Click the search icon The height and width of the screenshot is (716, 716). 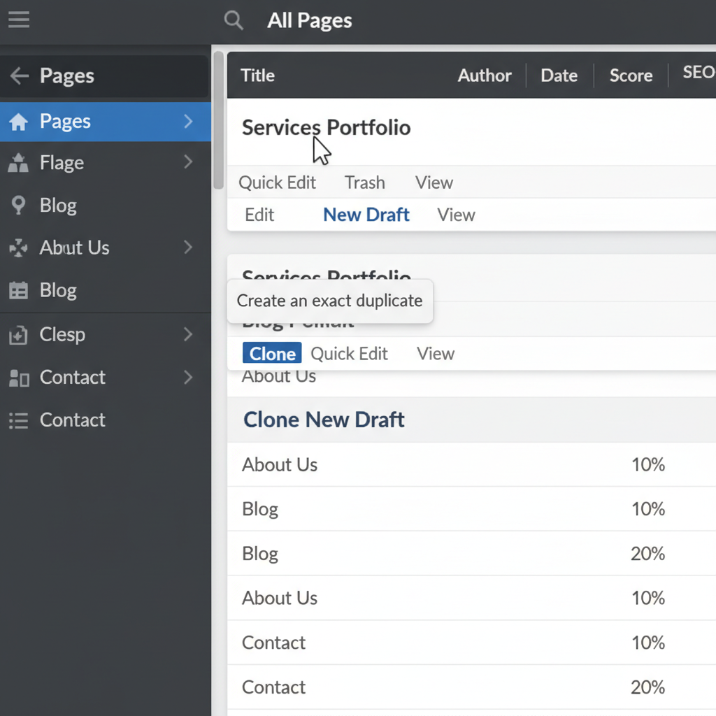click(x=234, y=20)
